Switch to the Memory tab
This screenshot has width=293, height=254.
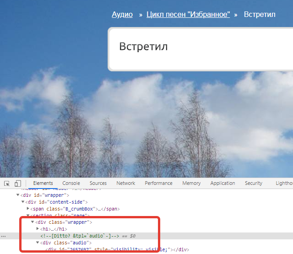(x=191, y=183)
